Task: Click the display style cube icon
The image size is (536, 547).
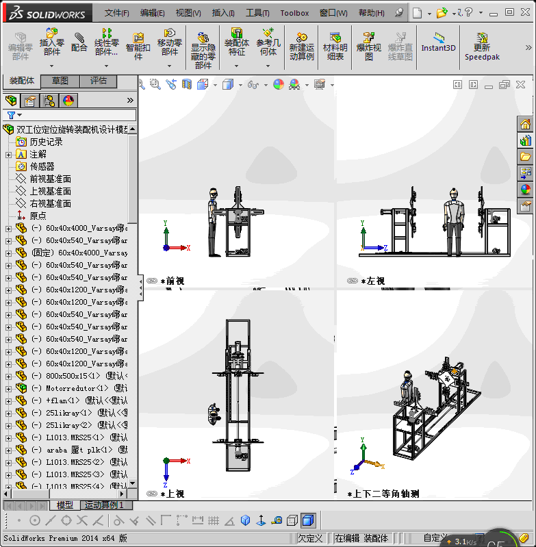Action: pos(228,84)
